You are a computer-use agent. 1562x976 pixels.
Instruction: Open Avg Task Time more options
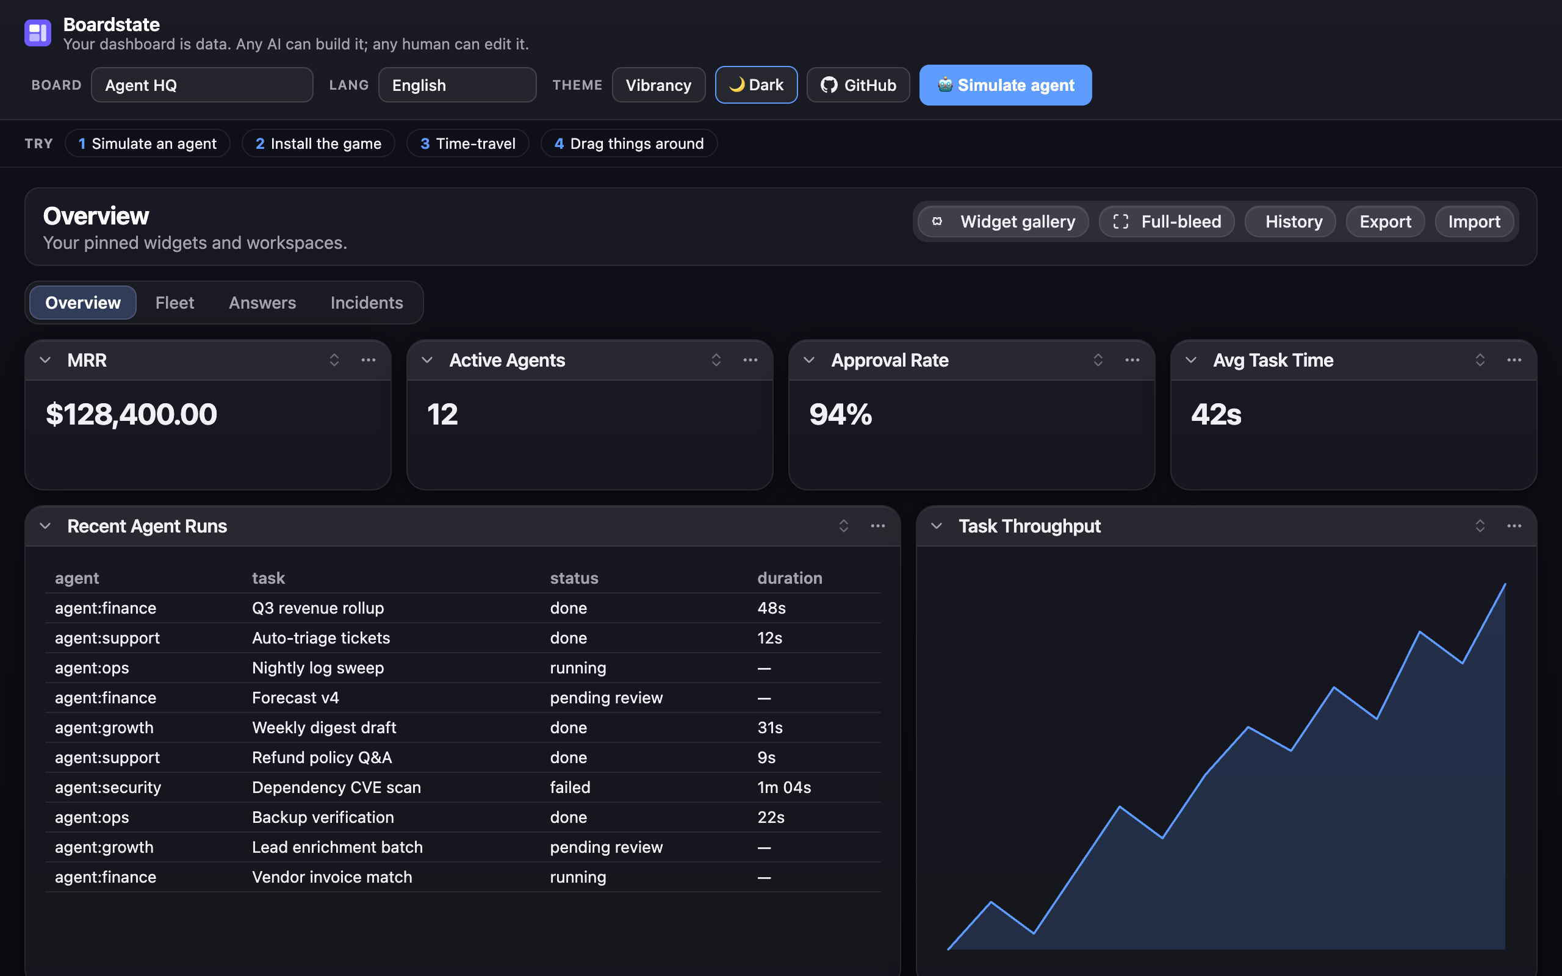tap(1514, 360)
